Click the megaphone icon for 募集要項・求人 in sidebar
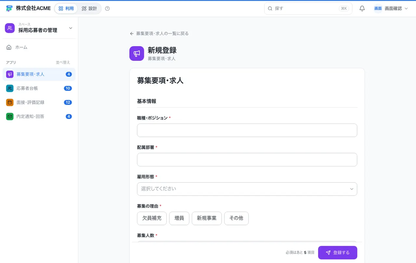 (x=10, y=74)
